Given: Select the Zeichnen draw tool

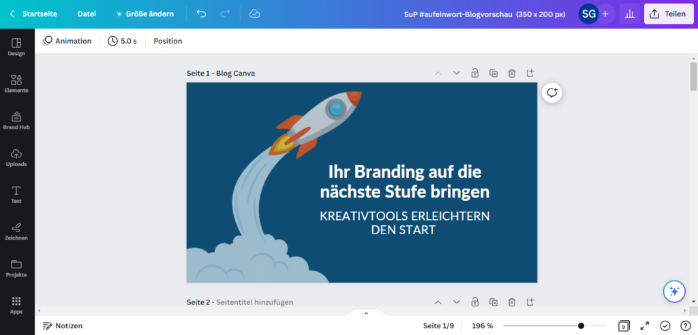Looking at the screenshot, I should (x=16, y=232).
